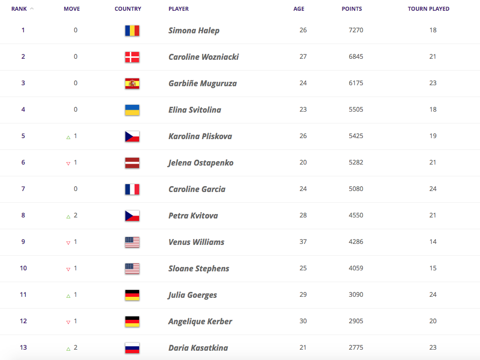Screen dimensions: 480x360
Task: Open Karolina Pliskova's player link
Action: click(200, 136)
